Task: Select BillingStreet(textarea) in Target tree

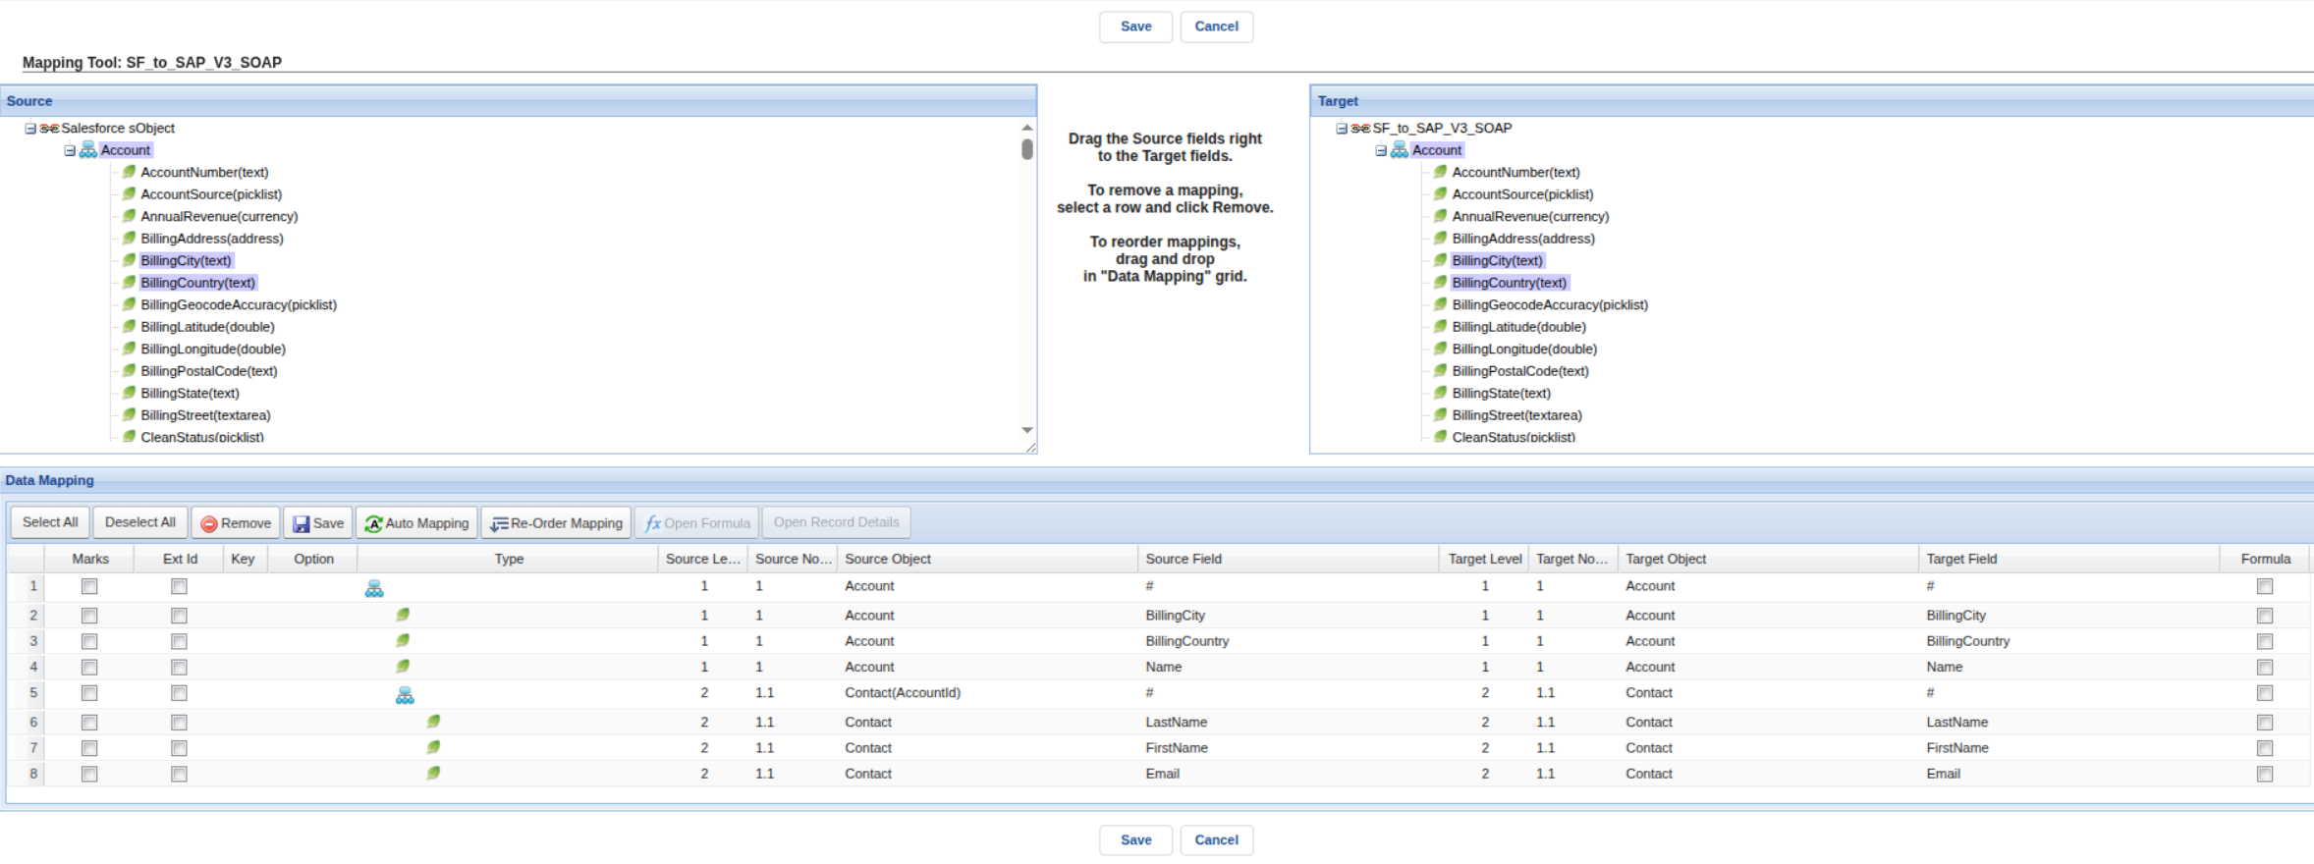Action: [1517, 415]
